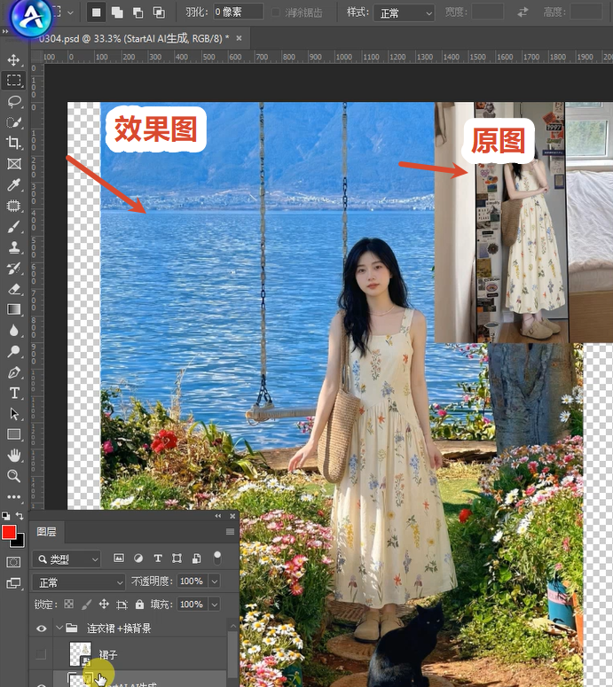
Task: Collapse the Layers panel to icons
Action: 218,516
